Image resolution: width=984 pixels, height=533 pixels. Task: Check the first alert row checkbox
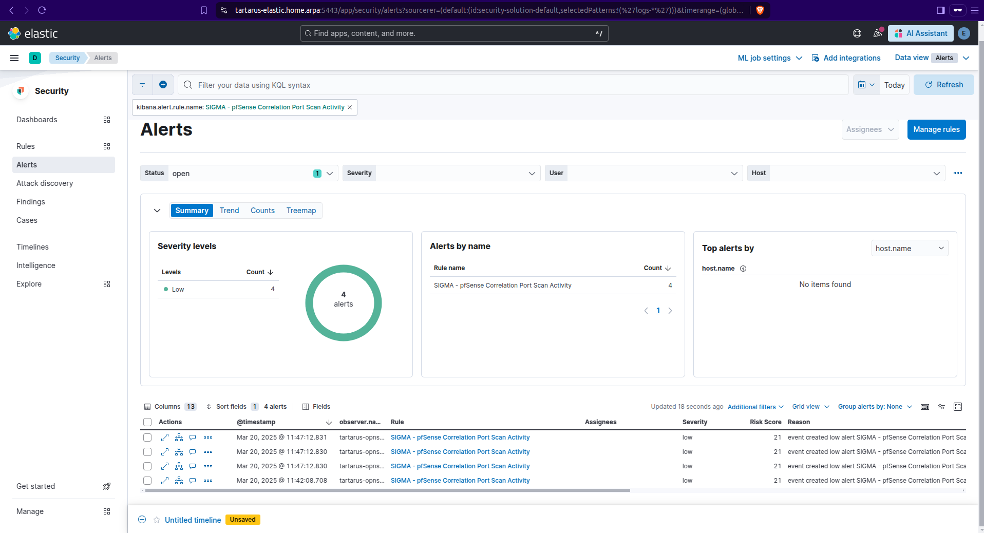tap(147, 437)
